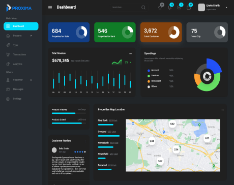
Task: Click the Five Dock progress bar
Action: (106, 125)
